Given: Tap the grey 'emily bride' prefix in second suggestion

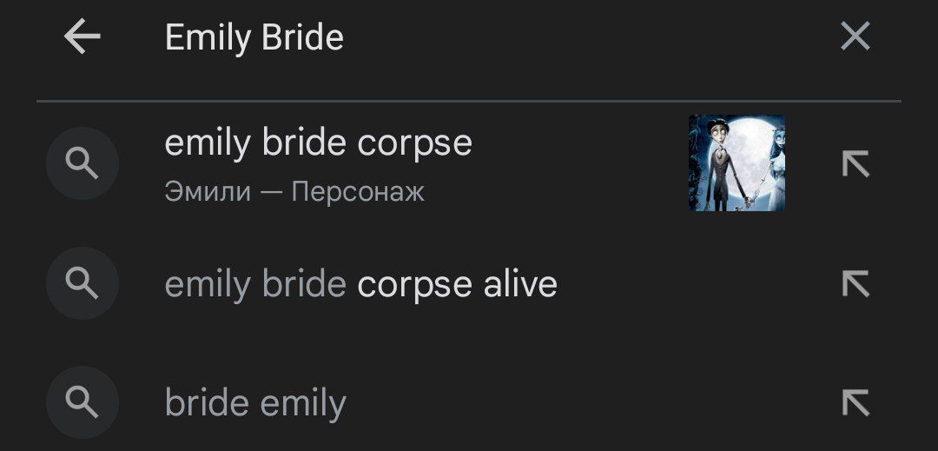Looking at the screenshot, I should (x=255, y=284).
